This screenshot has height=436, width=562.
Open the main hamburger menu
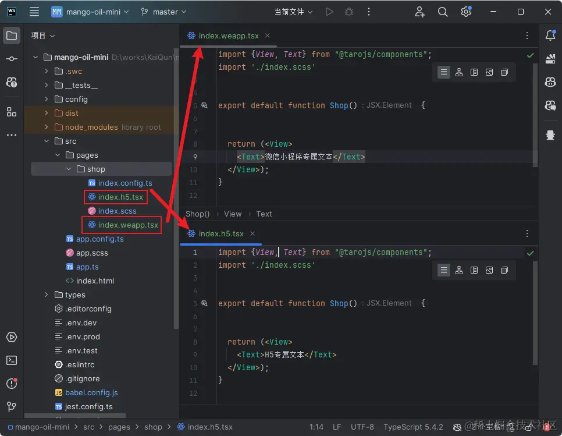coord(34,12)
